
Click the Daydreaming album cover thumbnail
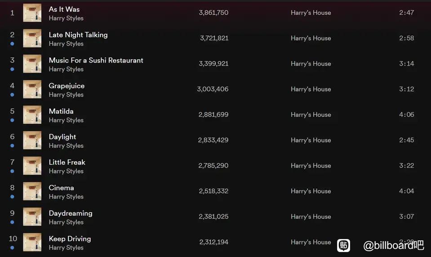(32, 217)
